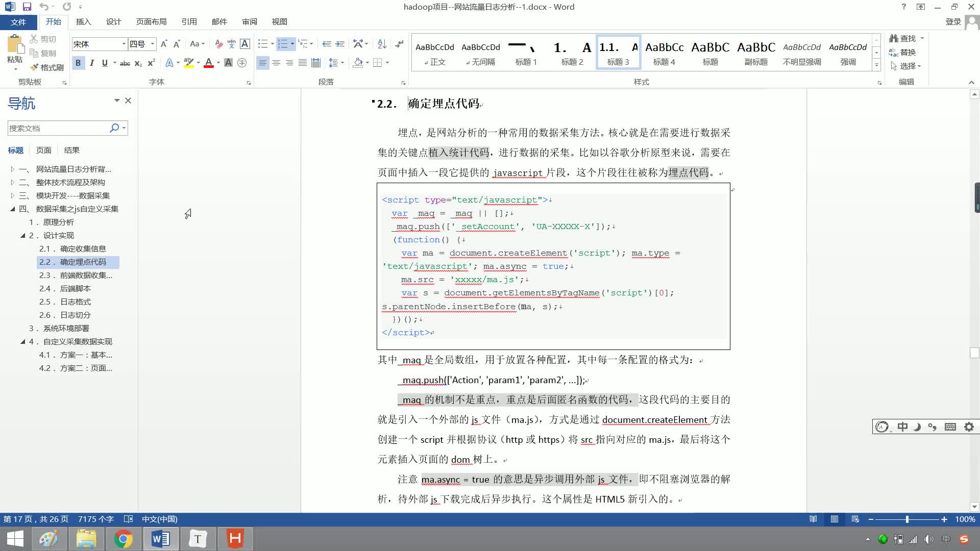This screenshot has height=551, width=980.
Task: Click the Subscript x₂ icon
Action: [x=138, y=63]
